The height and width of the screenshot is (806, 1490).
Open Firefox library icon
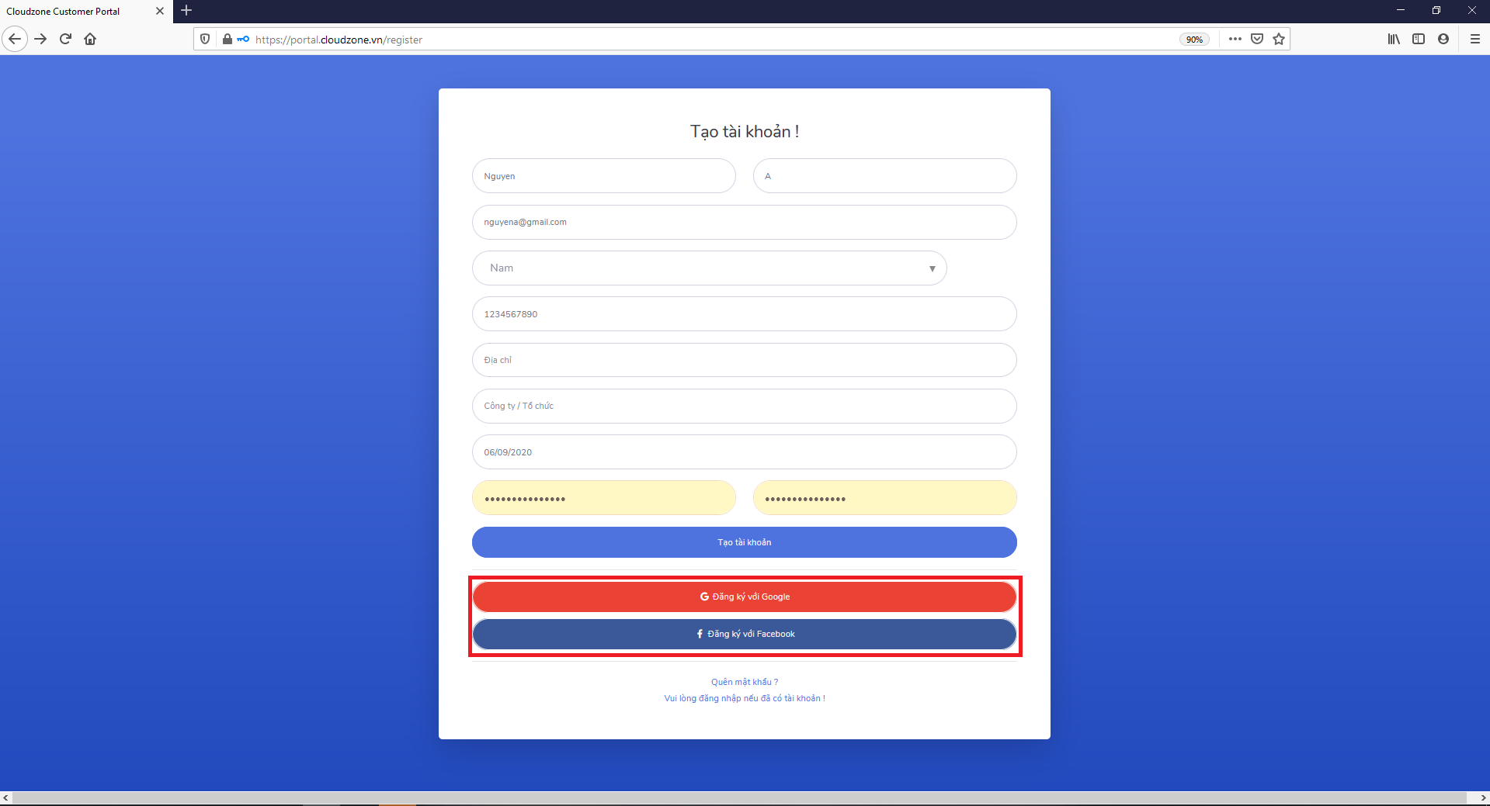click(x=1394, y=39)
